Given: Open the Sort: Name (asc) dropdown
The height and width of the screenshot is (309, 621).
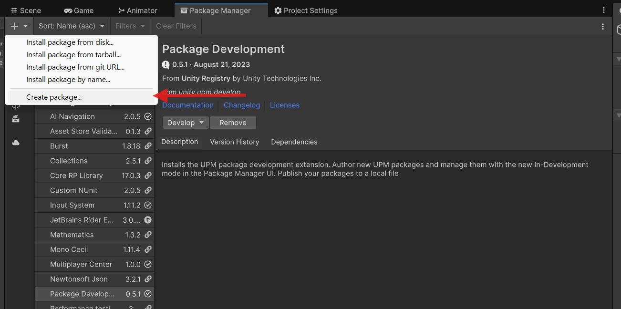Looking at the screenshot, I should pos(71,26).
